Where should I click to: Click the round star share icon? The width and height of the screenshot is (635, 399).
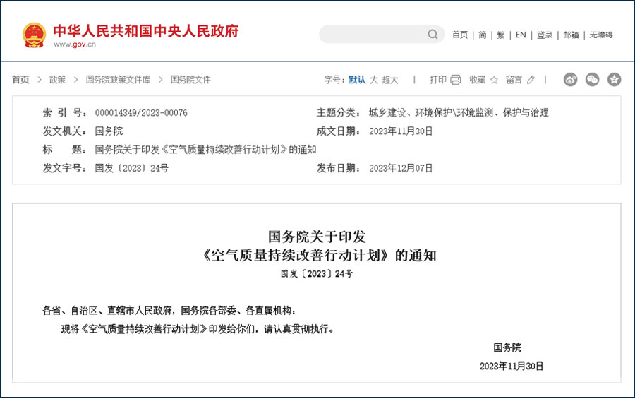[x=614, y=80]
